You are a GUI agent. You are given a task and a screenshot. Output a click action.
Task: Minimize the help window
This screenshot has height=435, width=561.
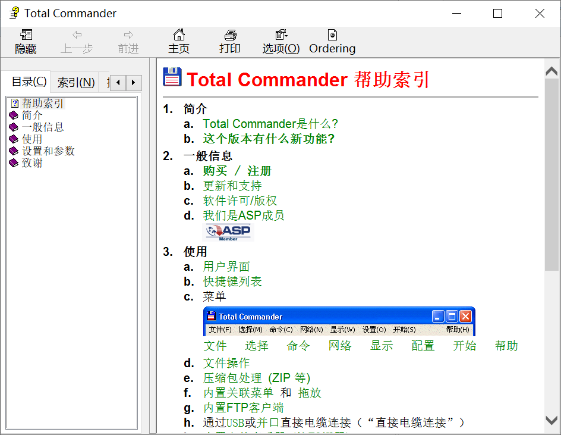[x=456, y=13]
